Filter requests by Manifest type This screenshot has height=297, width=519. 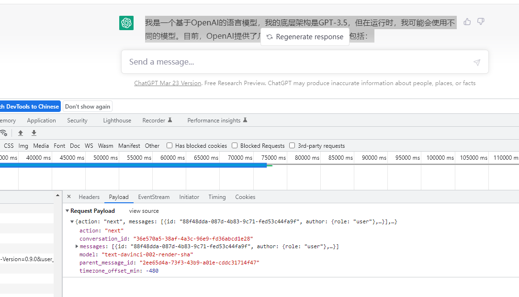tap(129, 146)
